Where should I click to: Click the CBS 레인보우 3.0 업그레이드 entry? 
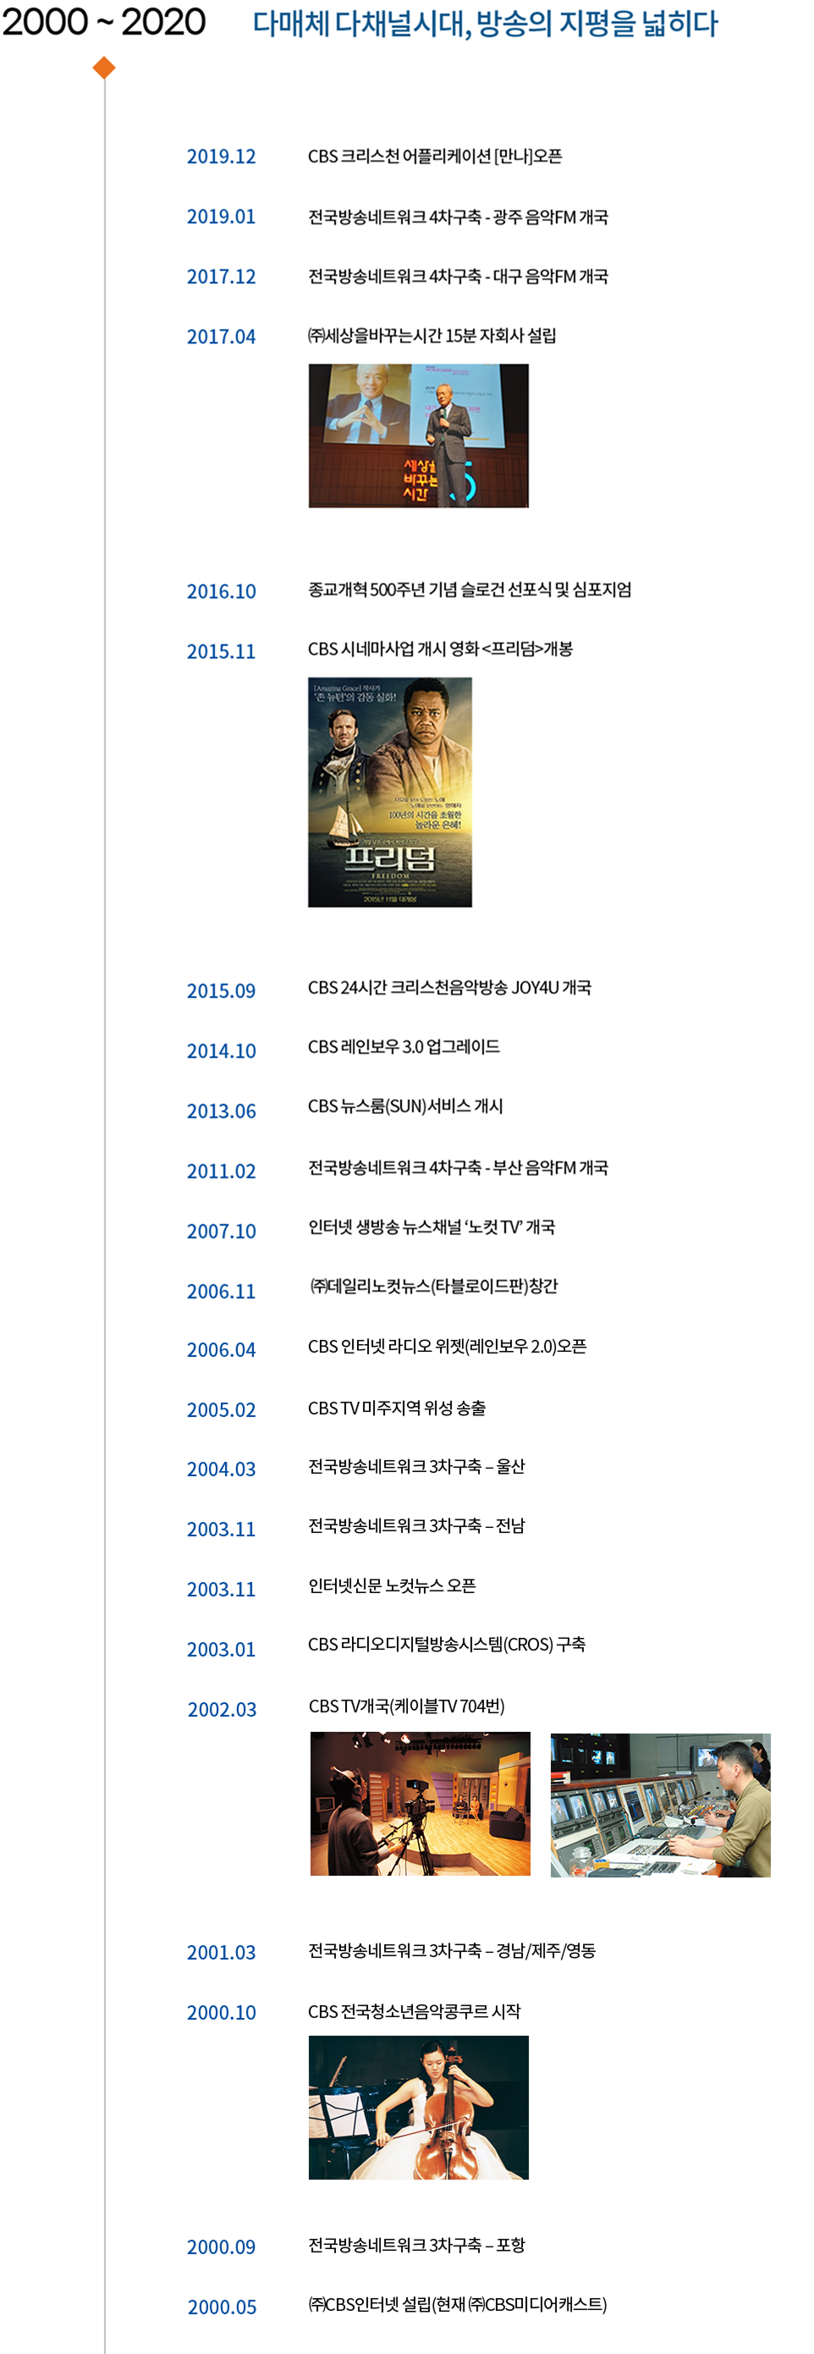click(x=404, y=1046)
